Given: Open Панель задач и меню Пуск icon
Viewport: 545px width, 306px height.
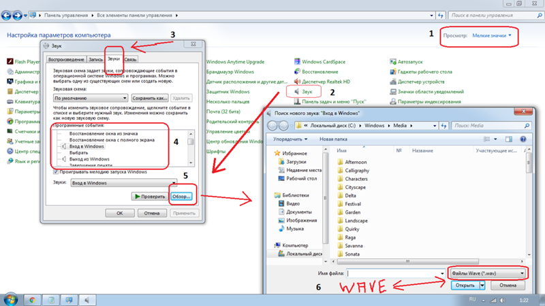Looking at the screenshot, I should (297, 101).
